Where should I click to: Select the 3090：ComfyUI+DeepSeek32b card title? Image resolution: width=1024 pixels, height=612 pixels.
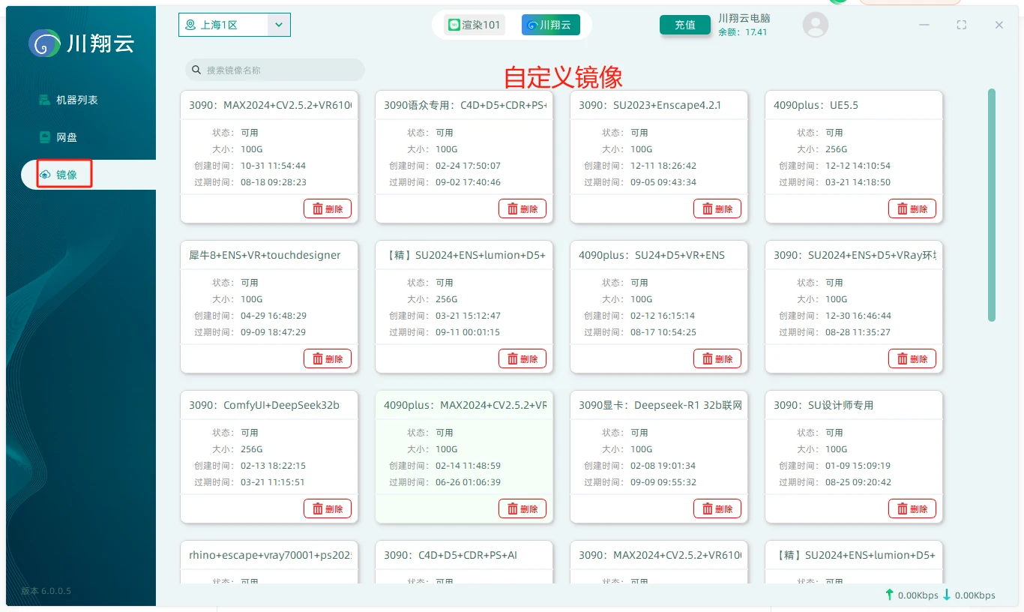click(264, 405)
